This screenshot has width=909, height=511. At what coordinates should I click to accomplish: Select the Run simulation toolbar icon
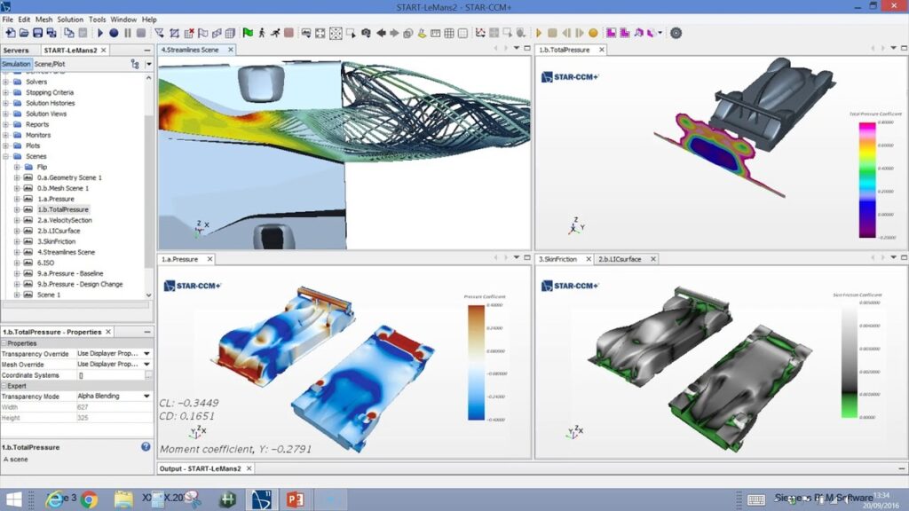[x=101, y=34]
